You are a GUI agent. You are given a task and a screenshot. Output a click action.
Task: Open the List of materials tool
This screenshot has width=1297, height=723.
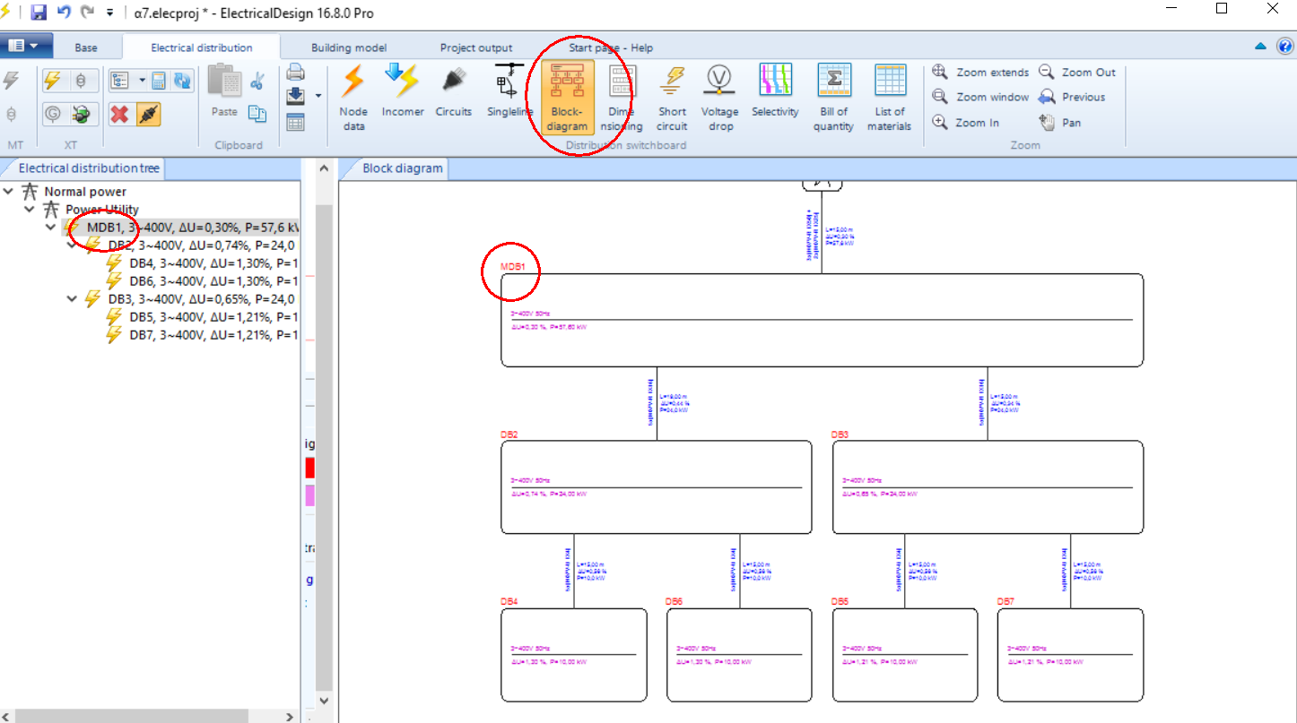889,97
